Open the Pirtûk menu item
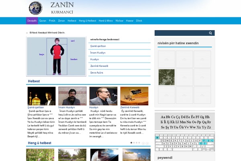The height and width of the screenshot is (161, 241). coord(52,21)
